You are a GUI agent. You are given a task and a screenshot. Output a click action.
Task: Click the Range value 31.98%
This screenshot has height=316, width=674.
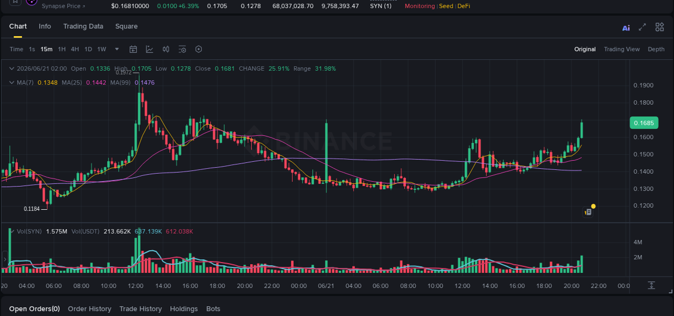point(325,68)
